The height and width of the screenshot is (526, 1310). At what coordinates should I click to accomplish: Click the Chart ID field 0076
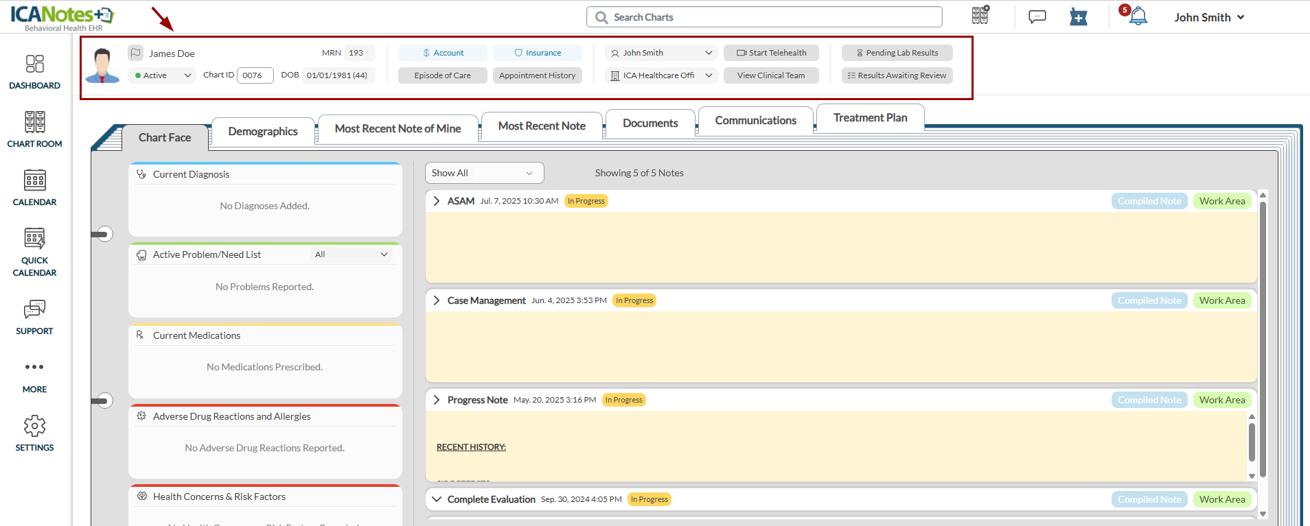click(255, 75)
